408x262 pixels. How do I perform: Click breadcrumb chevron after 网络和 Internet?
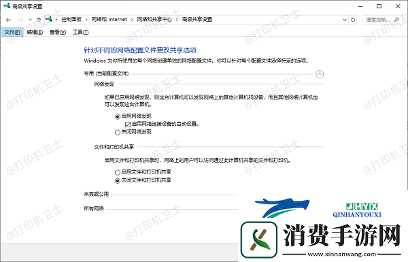pos(132,20)
